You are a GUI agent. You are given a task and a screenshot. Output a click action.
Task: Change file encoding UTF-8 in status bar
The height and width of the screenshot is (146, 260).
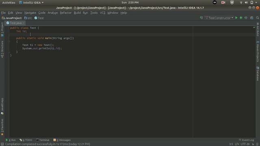[245, 144]
